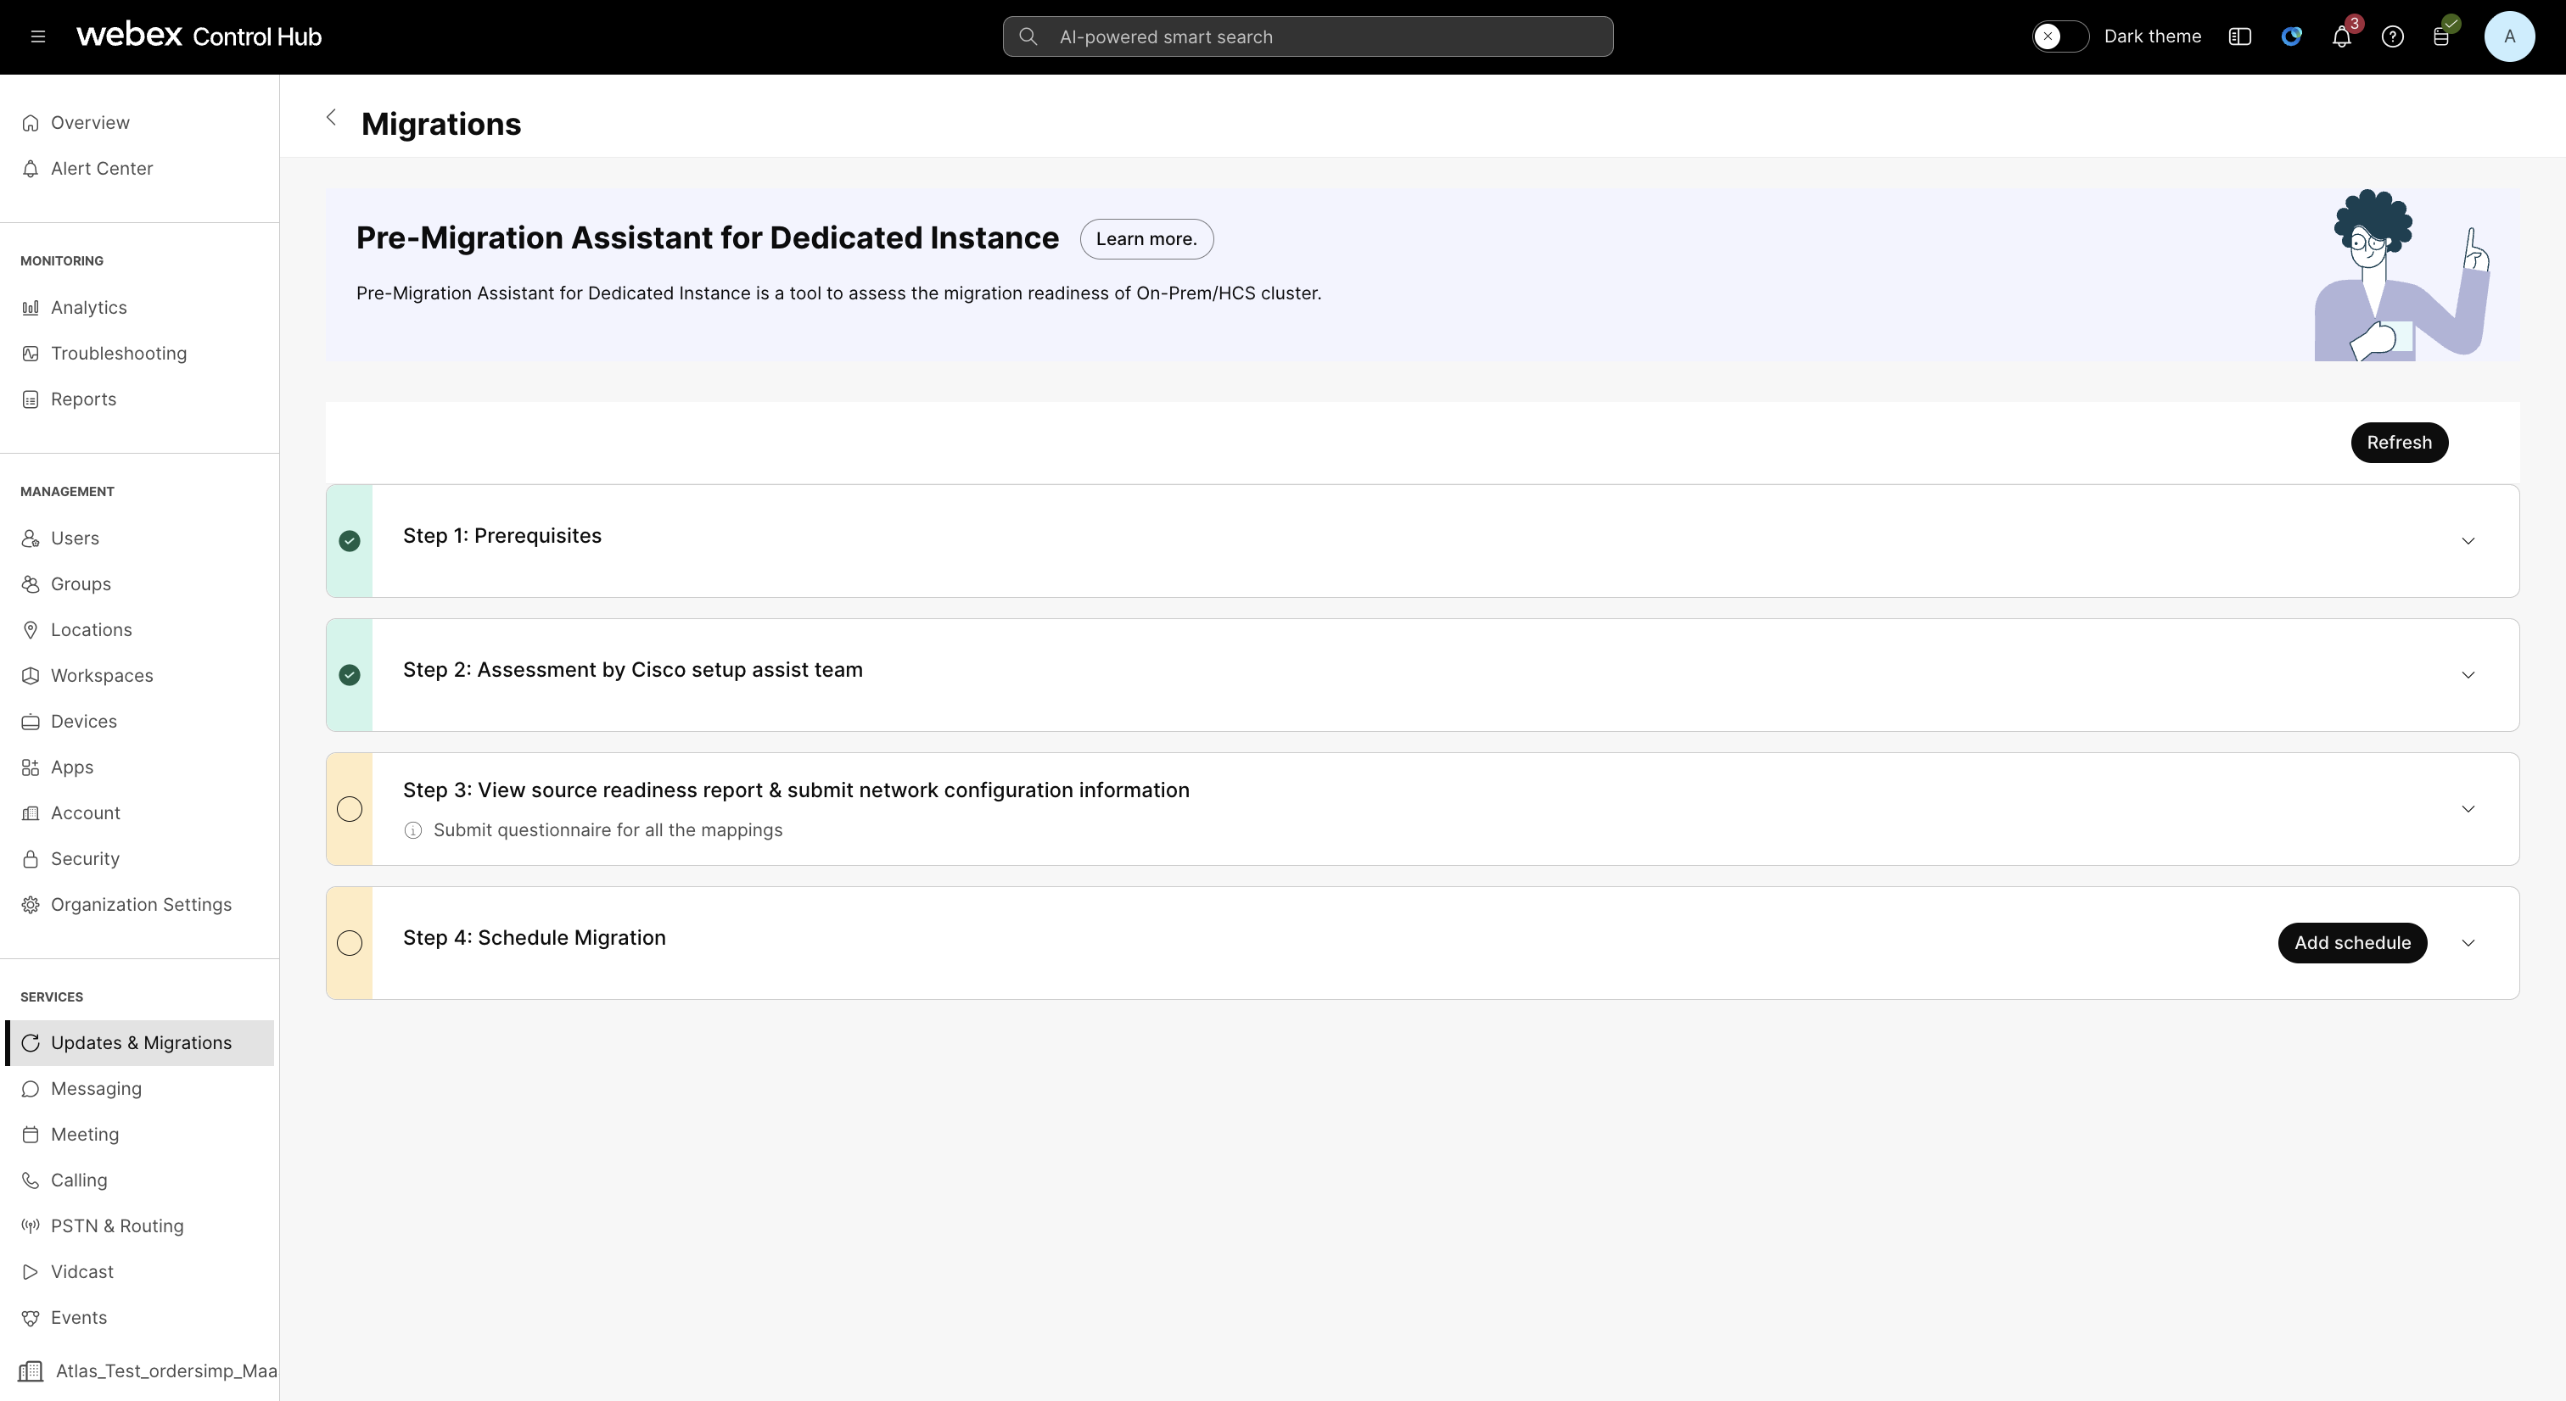This screenshot has height=1401, width=2566.
Task: Open the notifications bell icon
Action: pos(2341,36)
